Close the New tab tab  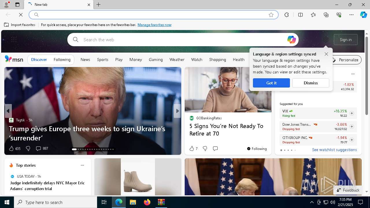(89, 5)
